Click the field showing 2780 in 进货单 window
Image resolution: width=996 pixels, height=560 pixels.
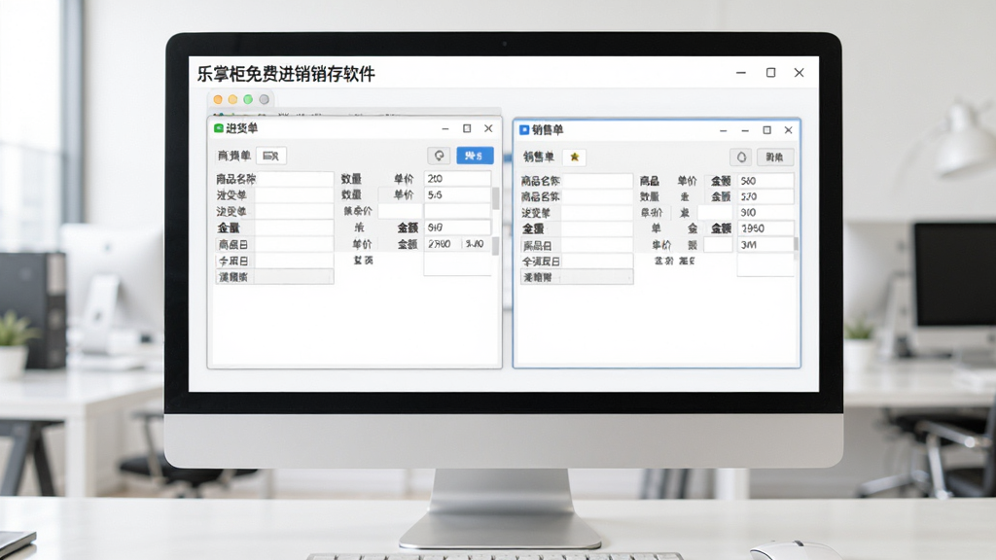443,244
